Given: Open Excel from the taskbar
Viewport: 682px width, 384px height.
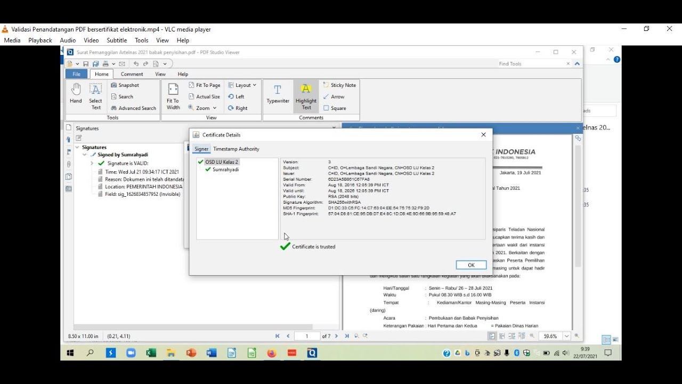Looking at the screenshot, I should (151, 353).
